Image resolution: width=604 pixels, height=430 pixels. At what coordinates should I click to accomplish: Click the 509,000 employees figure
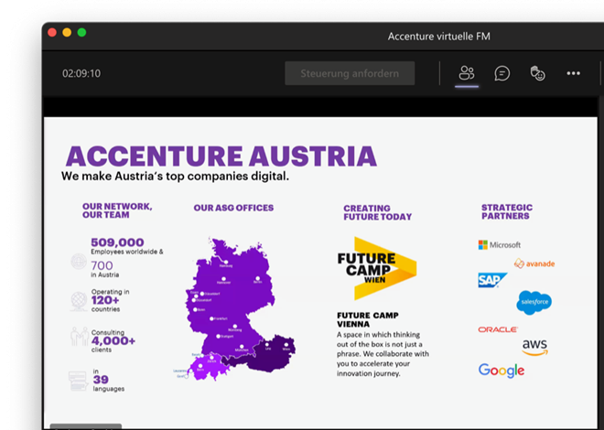(117, 242)
